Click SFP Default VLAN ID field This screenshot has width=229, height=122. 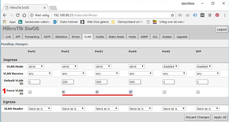click(202, 82)
